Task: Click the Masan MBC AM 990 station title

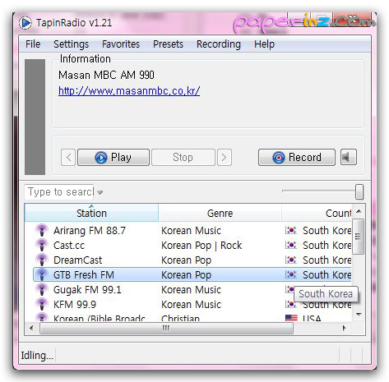Action: pos(106,75)
